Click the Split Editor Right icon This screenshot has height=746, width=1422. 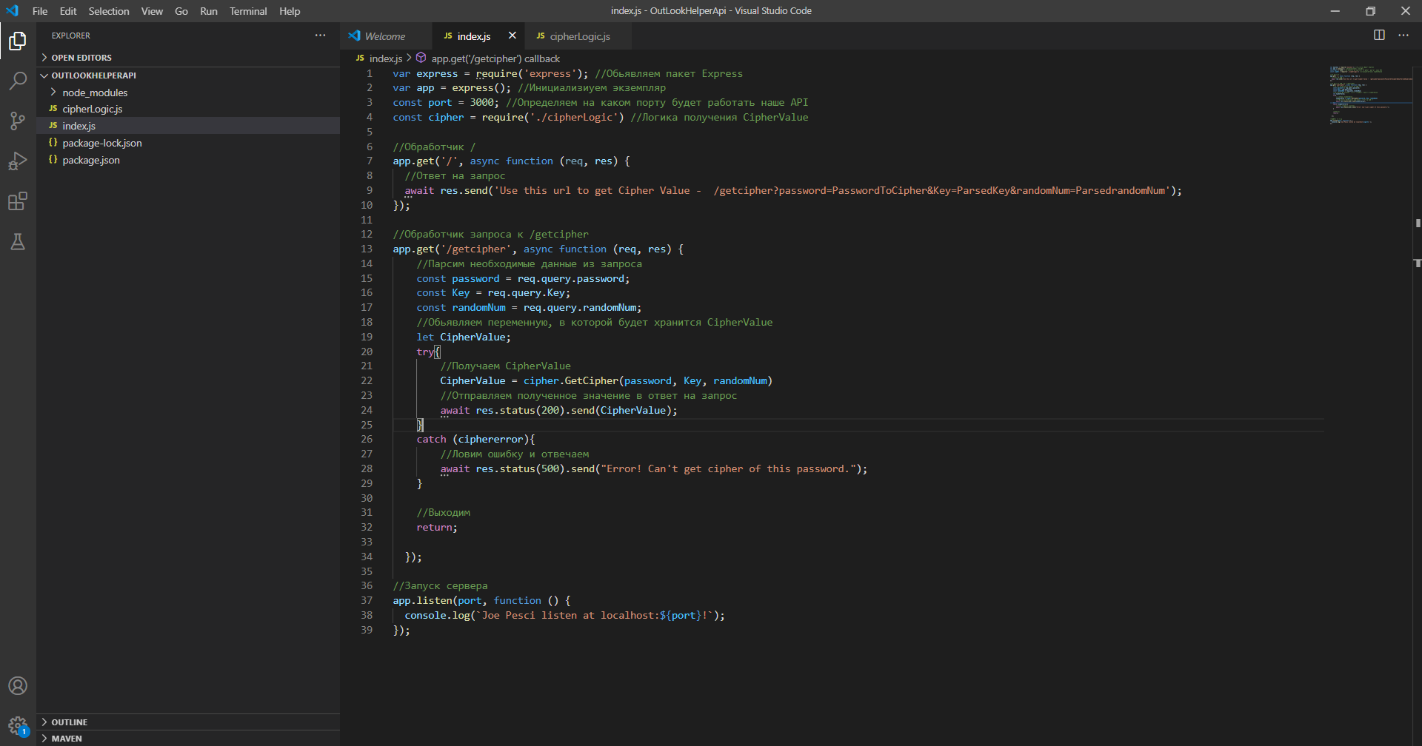(1379, 36)
